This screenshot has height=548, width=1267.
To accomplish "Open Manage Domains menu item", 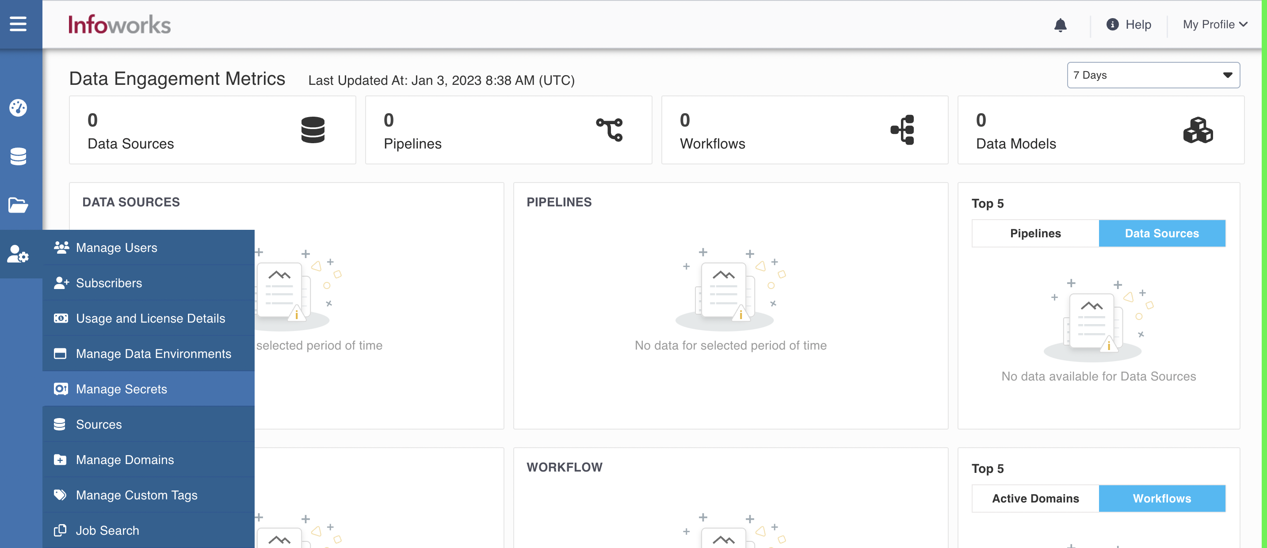I will click(149, 460).
